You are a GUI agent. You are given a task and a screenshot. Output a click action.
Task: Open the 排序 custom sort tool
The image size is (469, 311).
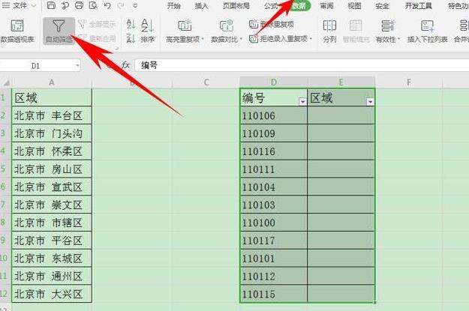point(148,31)
